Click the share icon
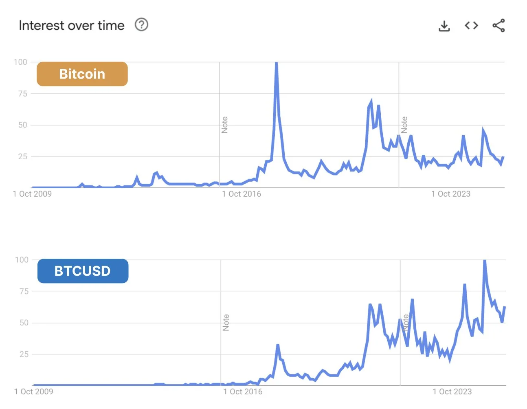This screenshot has height=409, width=527. pos(498,26)
